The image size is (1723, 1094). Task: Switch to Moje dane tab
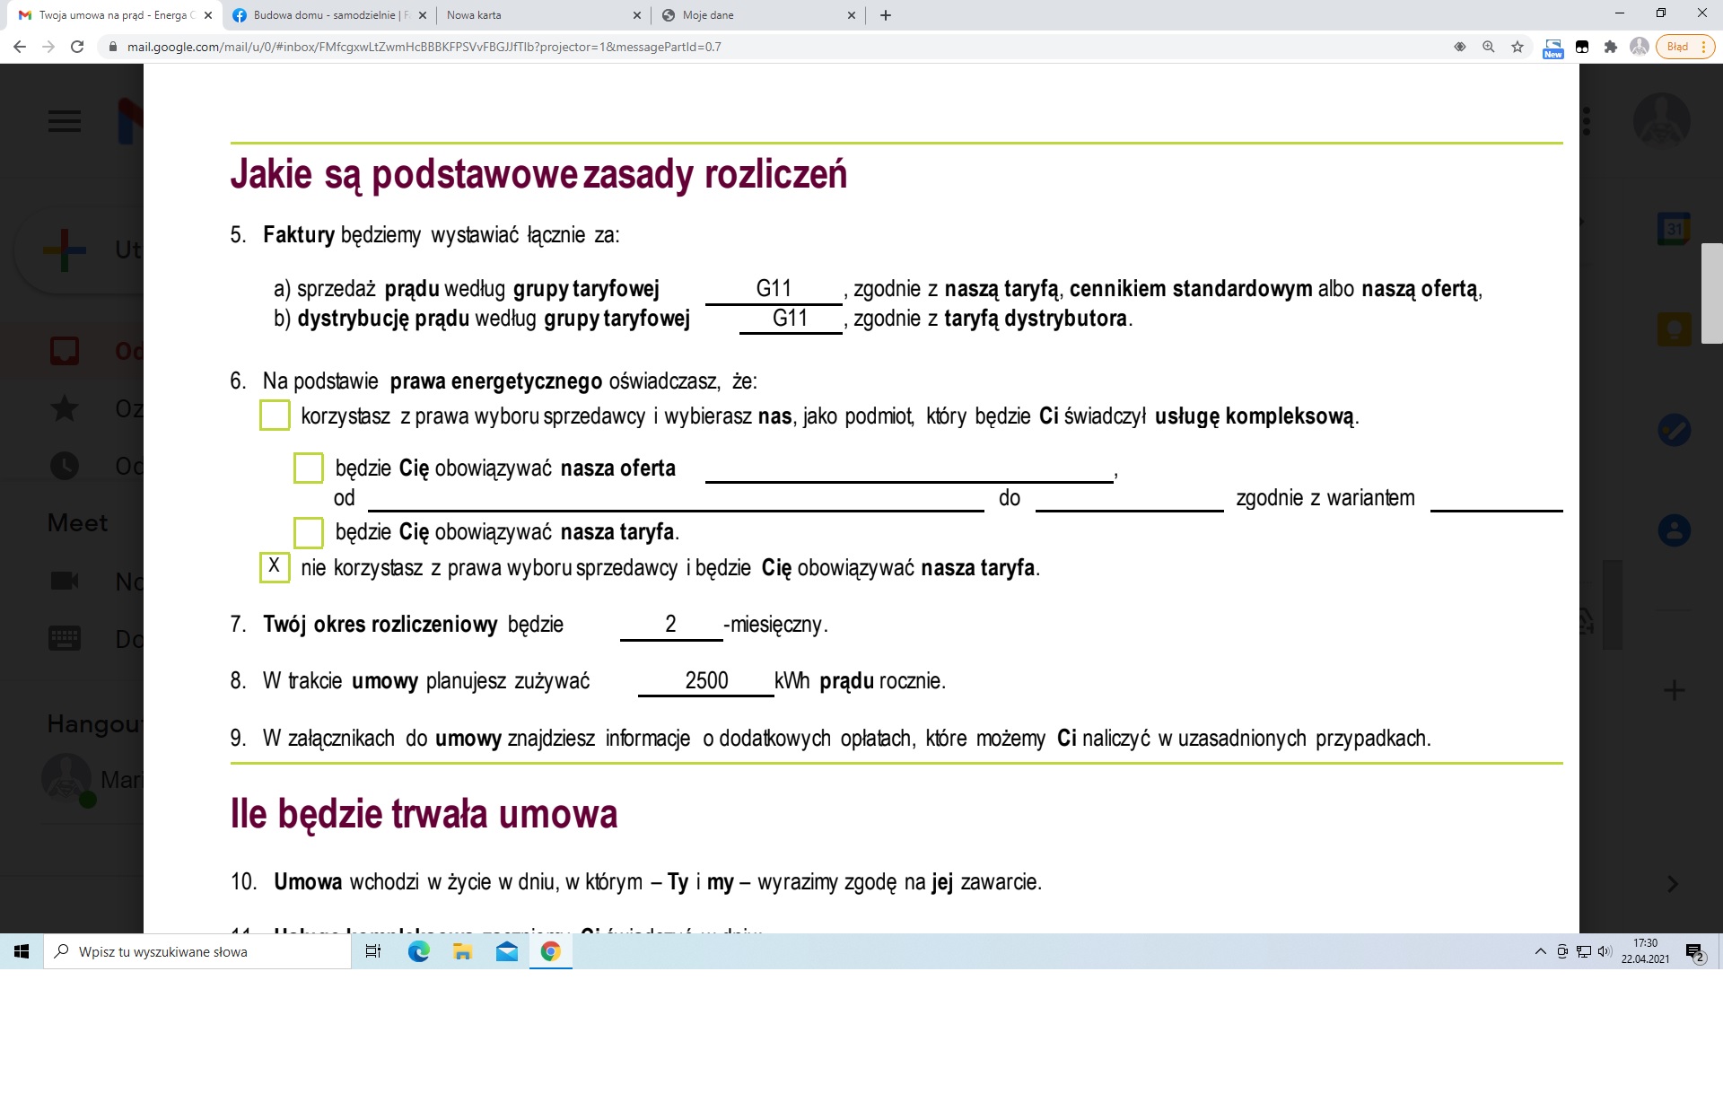754,15
